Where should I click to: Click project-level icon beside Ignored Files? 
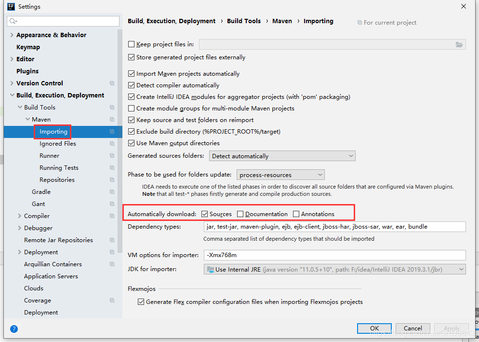point(112,144)
